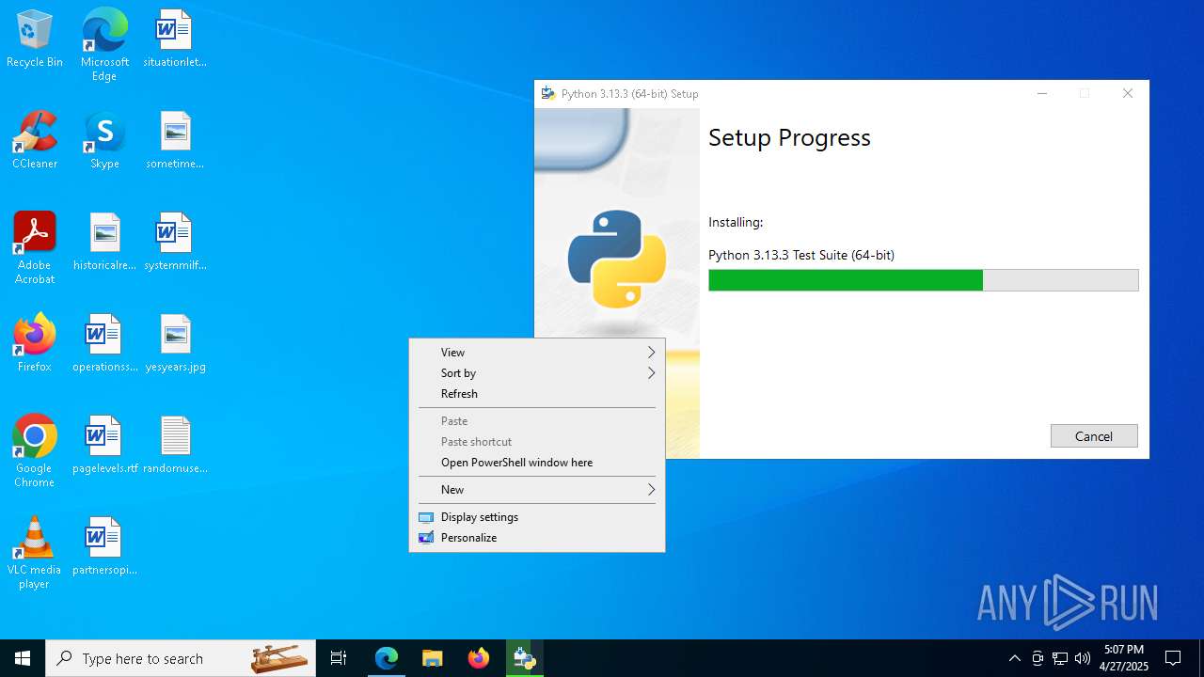The image size is (1204, 677).
Task: Close the Python Setup window
Action: pyautogui.click(x=1128, y=93)
